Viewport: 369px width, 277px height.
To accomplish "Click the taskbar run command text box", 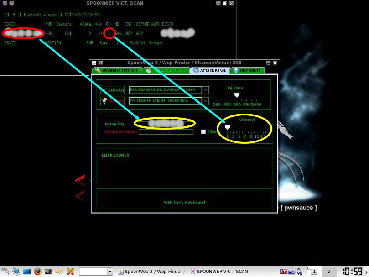I will point(93,272).
